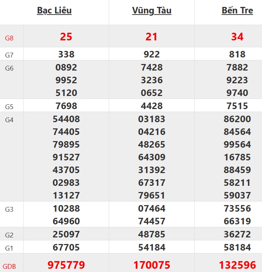The width and height of the screenshot is (262, 272).
Task: Open the Bạc Liêu province link
Action: [x=54, y=11]
